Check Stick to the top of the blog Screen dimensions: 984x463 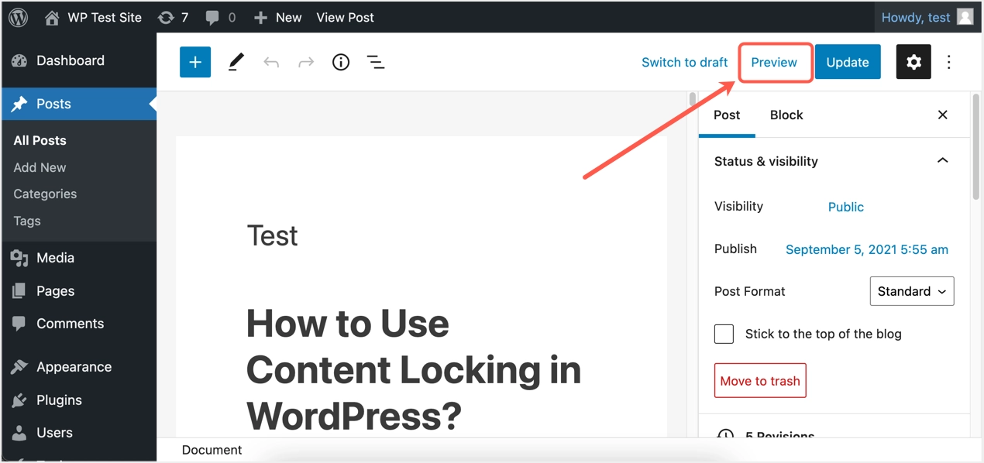click(724, 334)
